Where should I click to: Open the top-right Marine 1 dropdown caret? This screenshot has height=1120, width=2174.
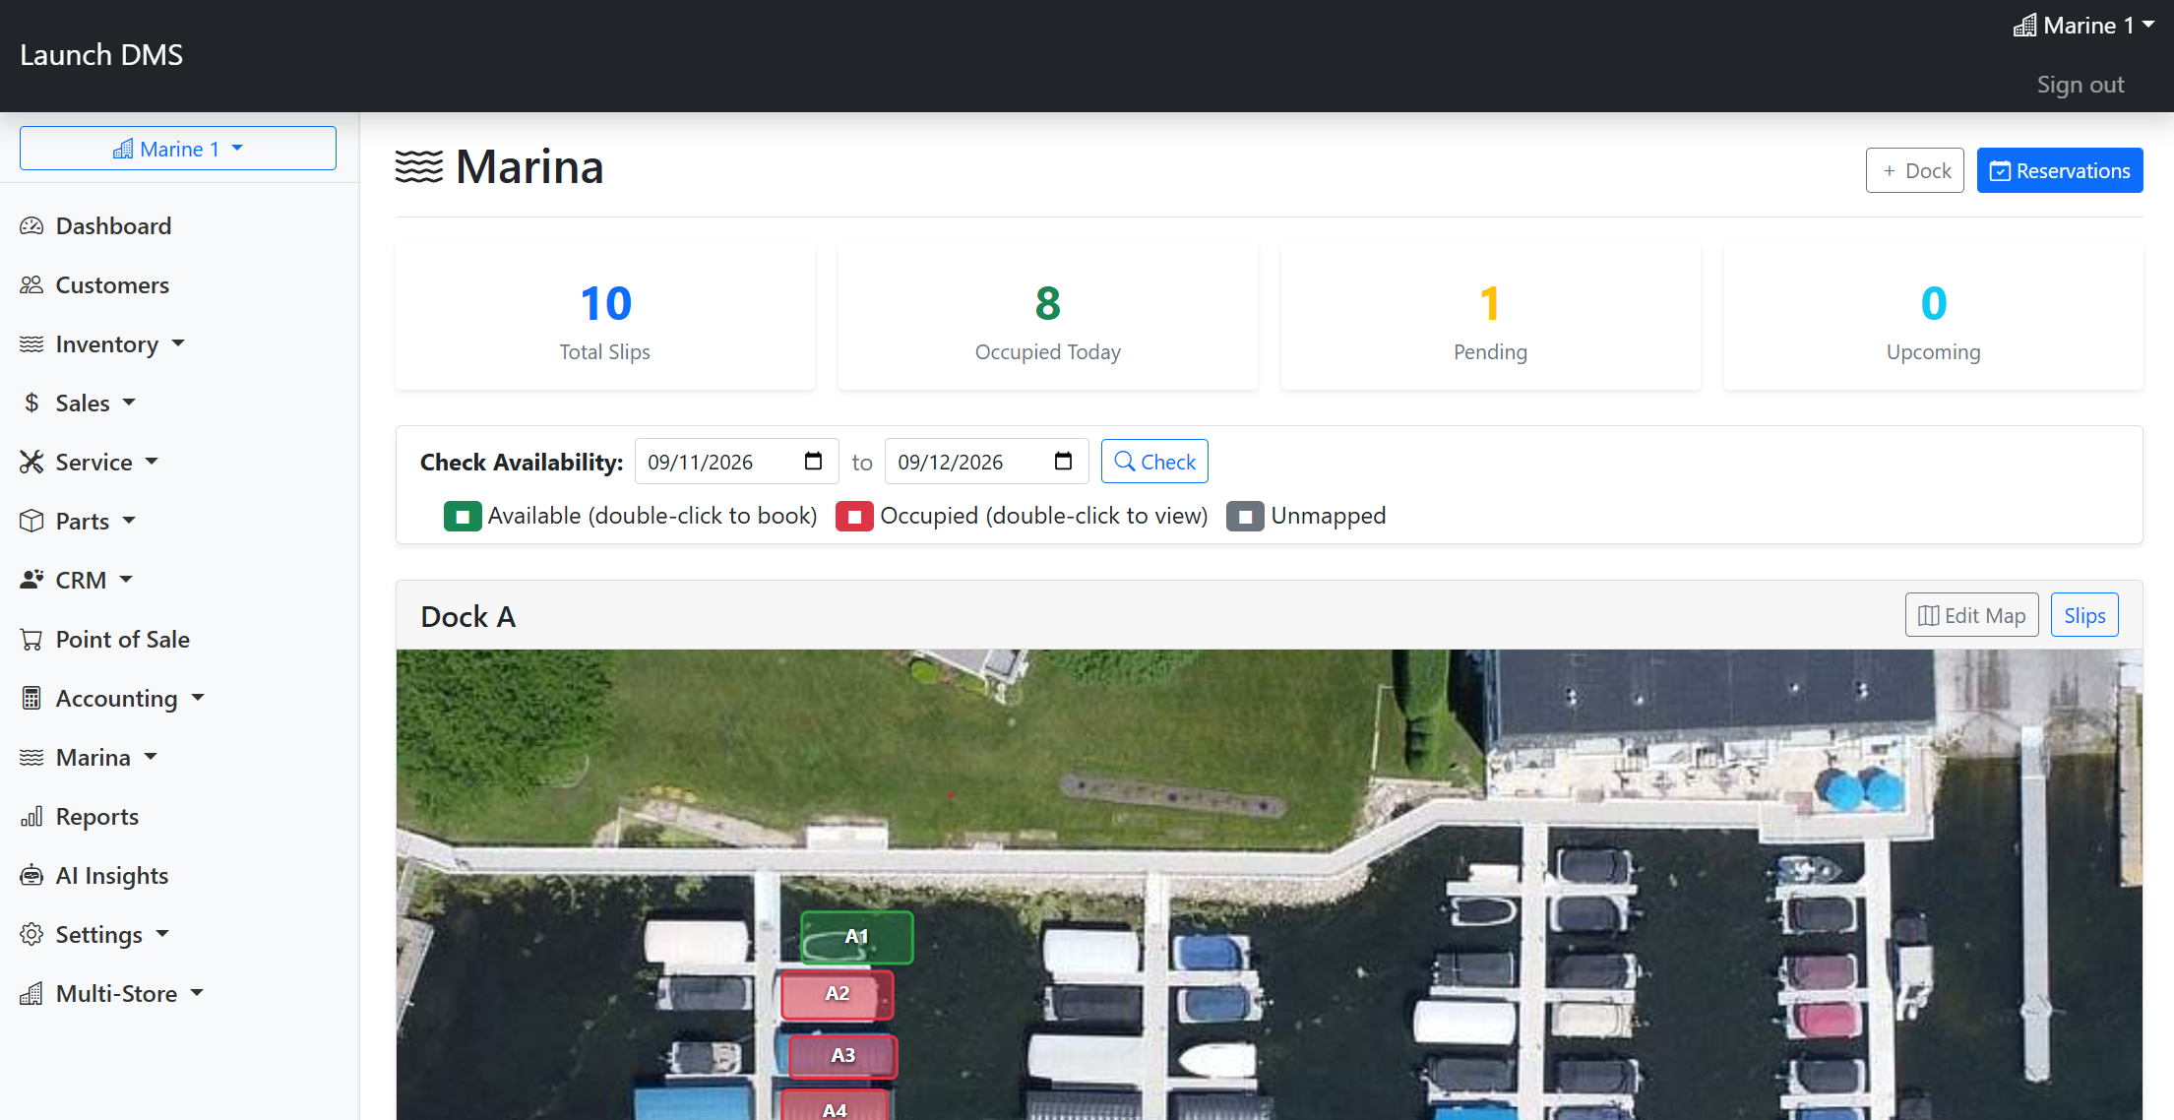point(2148,25)
